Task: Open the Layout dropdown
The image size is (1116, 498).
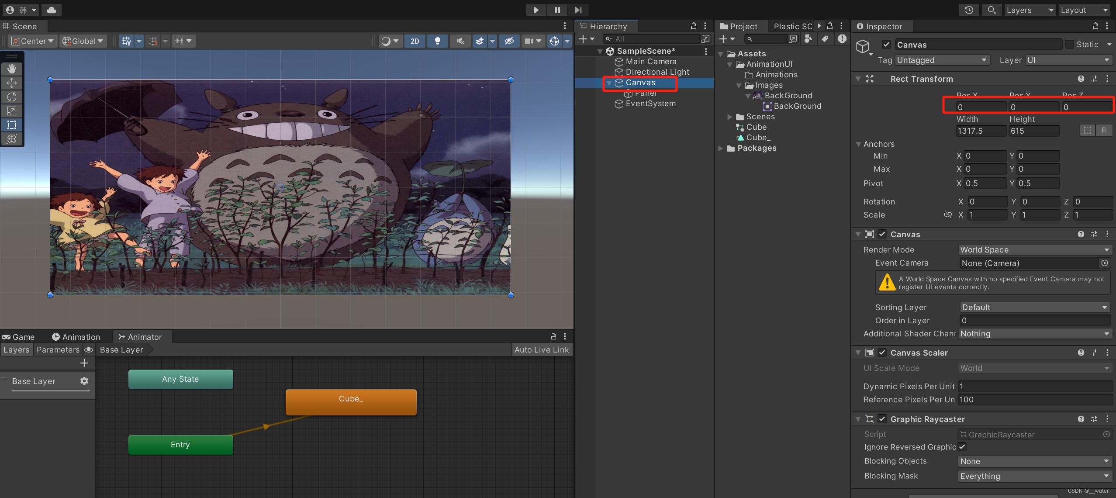Action: click(x=1084, y=10)
